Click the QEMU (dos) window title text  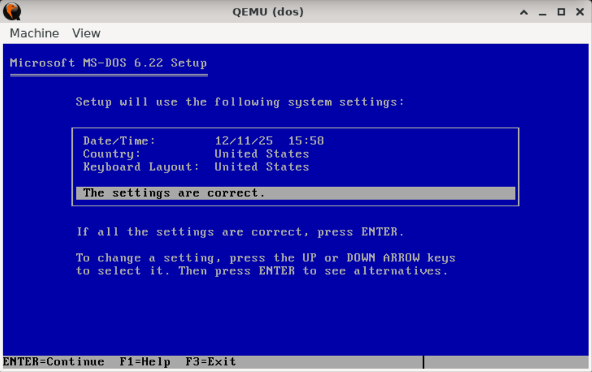[x=268, y=12]
